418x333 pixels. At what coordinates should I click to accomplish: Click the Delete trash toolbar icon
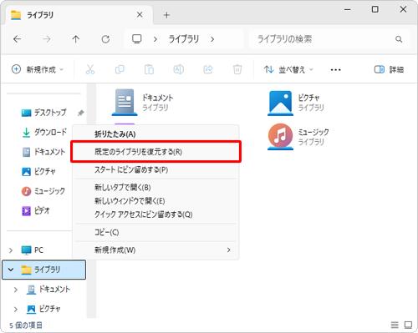click(237, 69)
